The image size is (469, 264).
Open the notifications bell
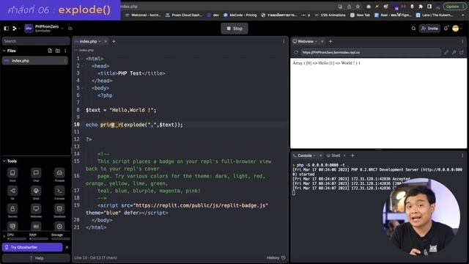tap(446, 29)
